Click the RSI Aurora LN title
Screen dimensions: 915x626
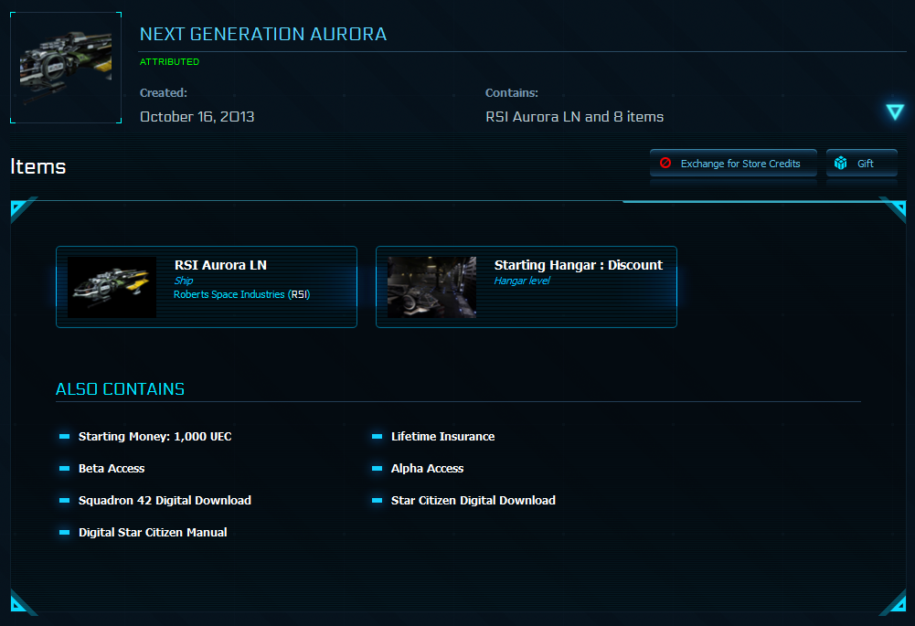tap(220, 265)
